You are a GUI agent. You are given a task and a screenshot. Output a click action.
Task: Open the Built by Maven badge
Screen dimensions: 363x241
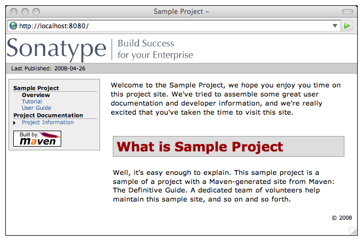[x=37, y=139]
